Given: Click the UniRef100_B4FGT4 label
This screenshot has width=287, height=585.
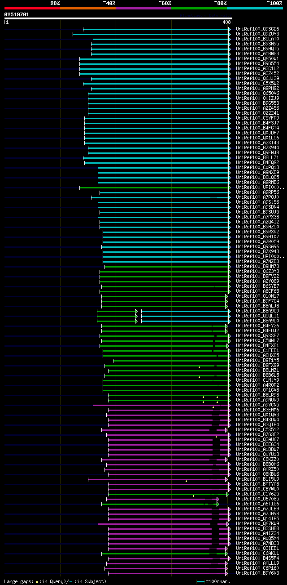Looking at the screenshot, I should click(257, 128).
